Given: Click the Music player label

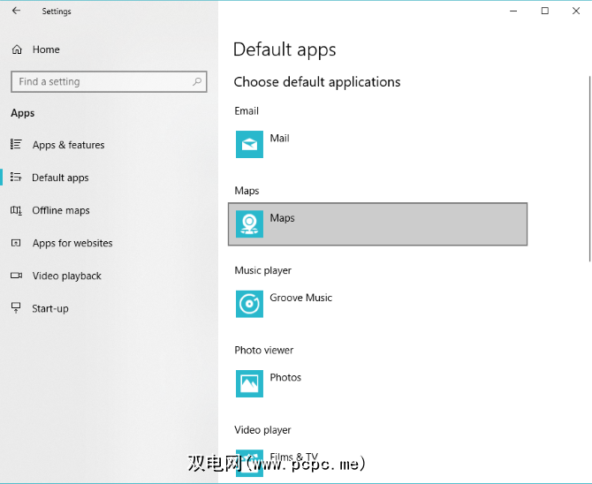Looking at the screenshot, I should 262,270.
